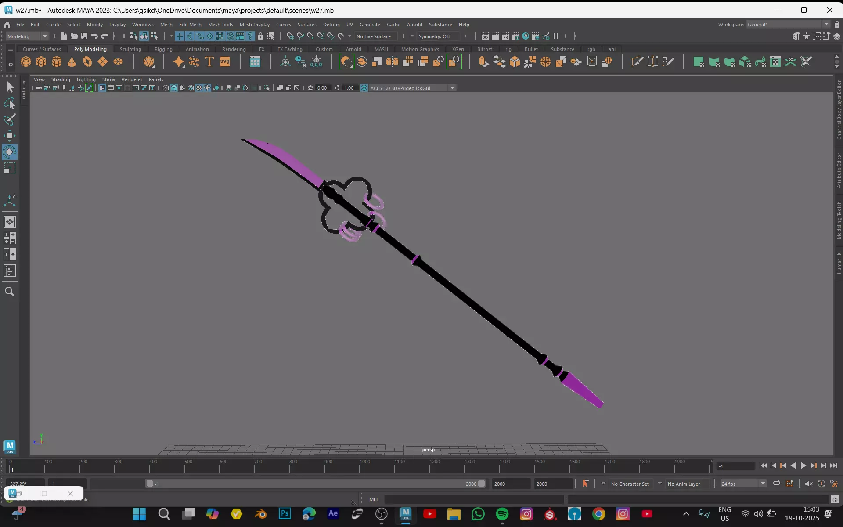Viewport: 843px width, 527px height.
Task: Click the Freeze Transformations snowflake icon
Action: 316,62
